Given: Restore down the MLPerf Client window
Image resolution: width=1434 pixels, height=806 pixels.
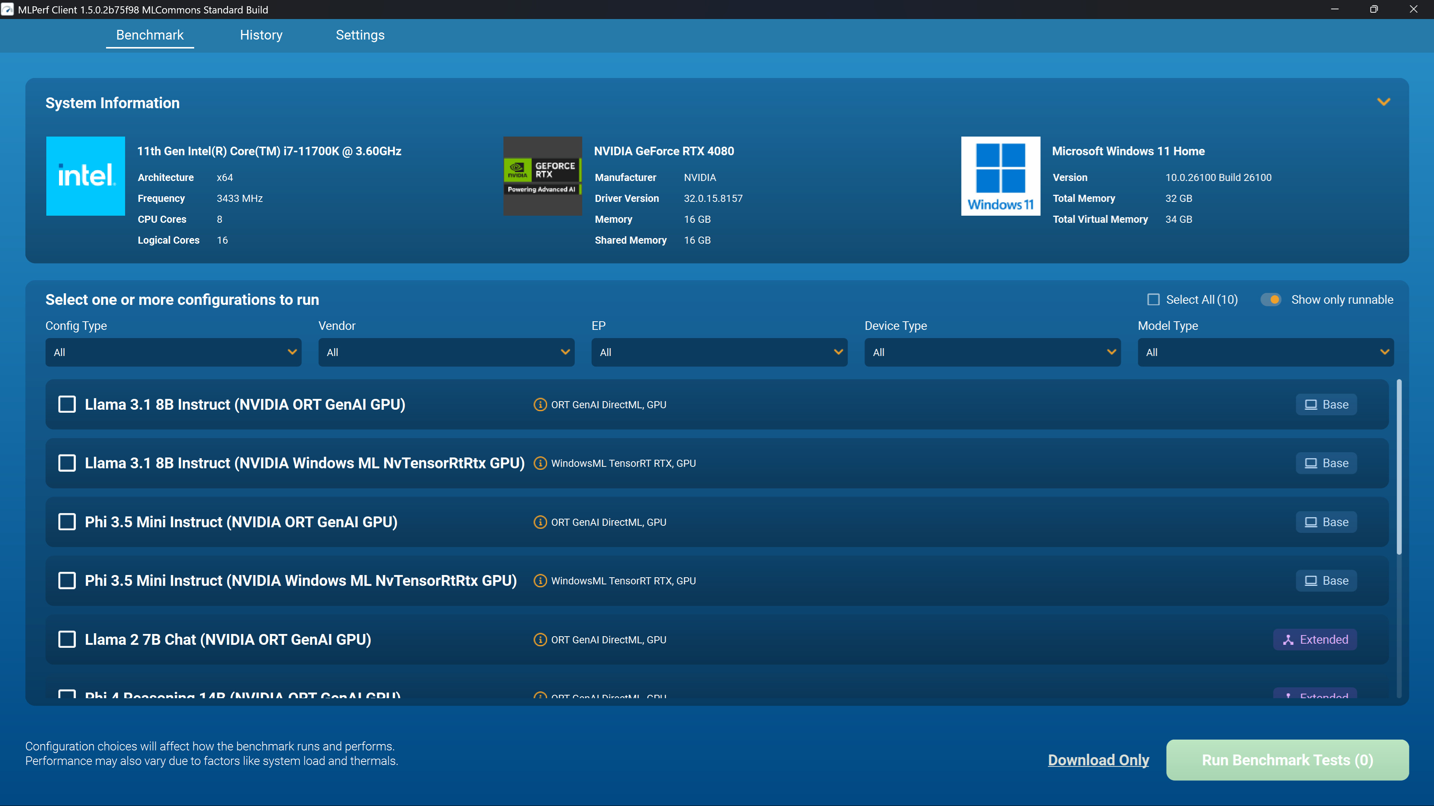Looking at the screenshot, I should click(x=1374, y=9).
